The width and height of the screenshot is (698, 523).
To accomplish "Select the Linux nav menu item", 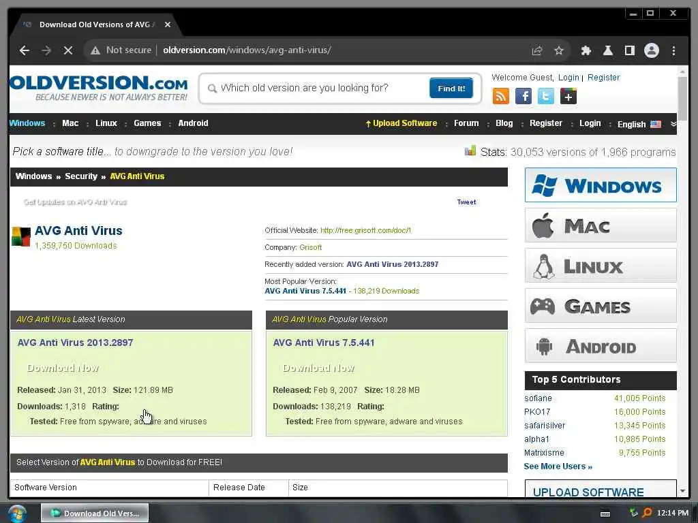I will [106, 123].
